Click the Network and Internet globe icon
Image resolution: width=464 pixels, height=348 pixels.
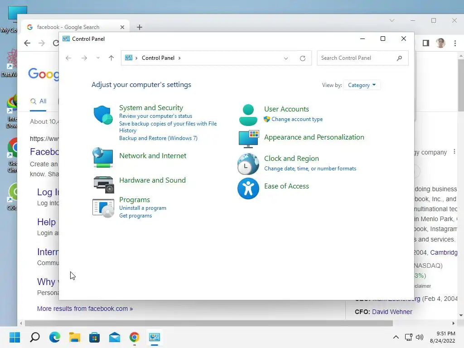click(x=103, y=157)
